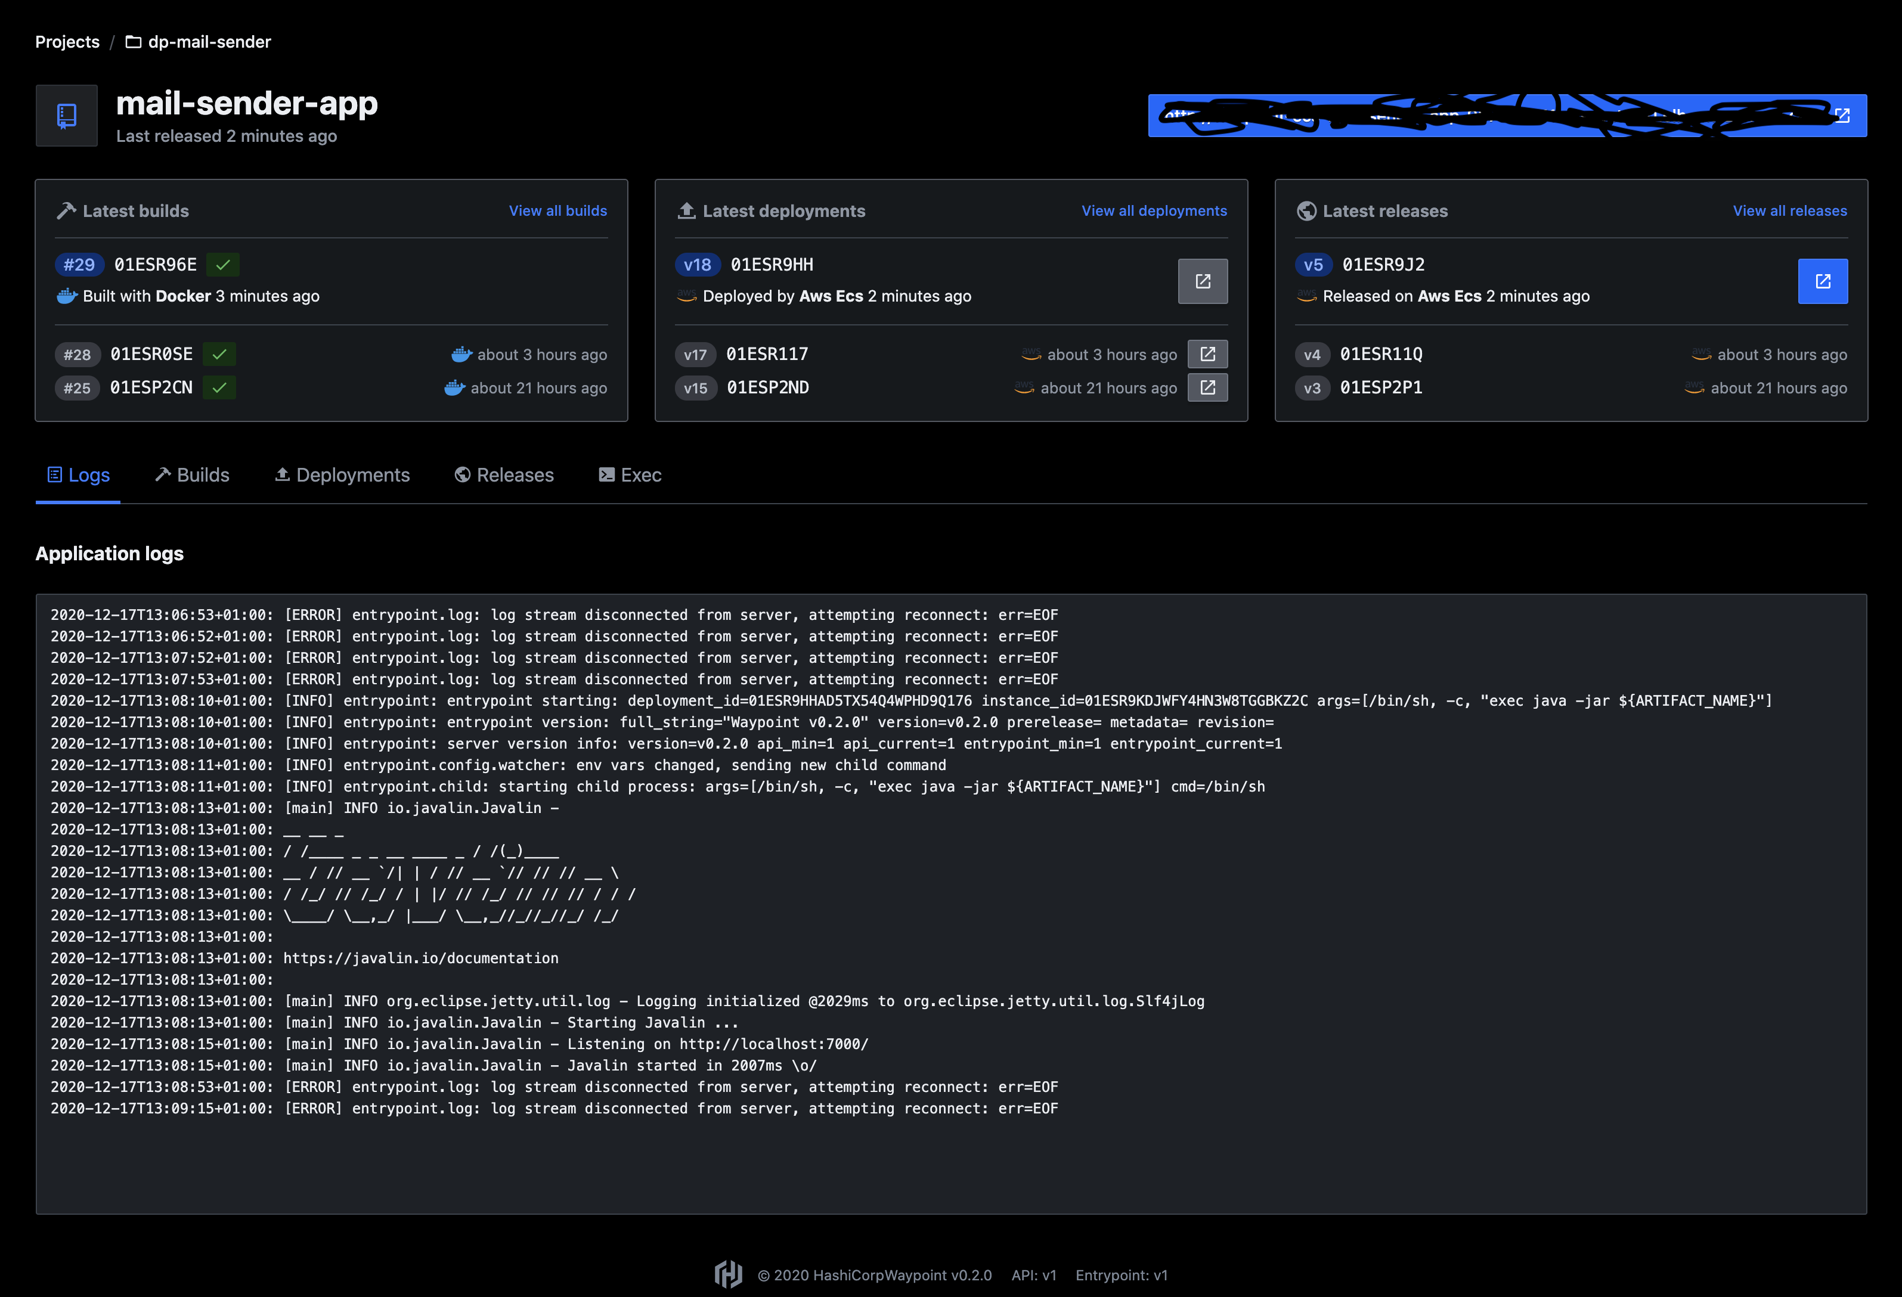Navigate back using the Projects breadcrumb

pyautogui.click(x=66, y=42)
